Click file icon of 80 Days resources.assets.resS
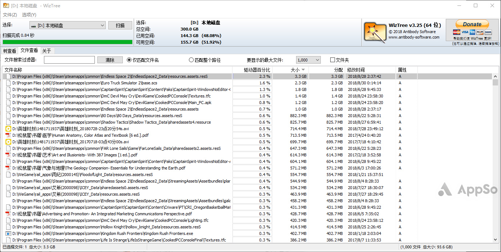This screenshot has width=501, height=252. 8,116
